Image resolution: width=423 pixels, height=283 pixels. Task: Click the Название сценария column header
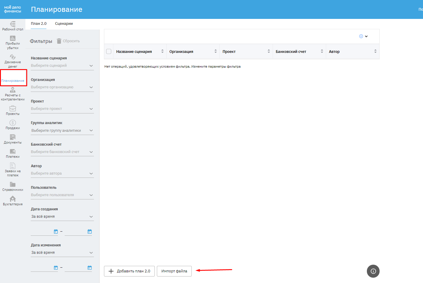point(134,51)
